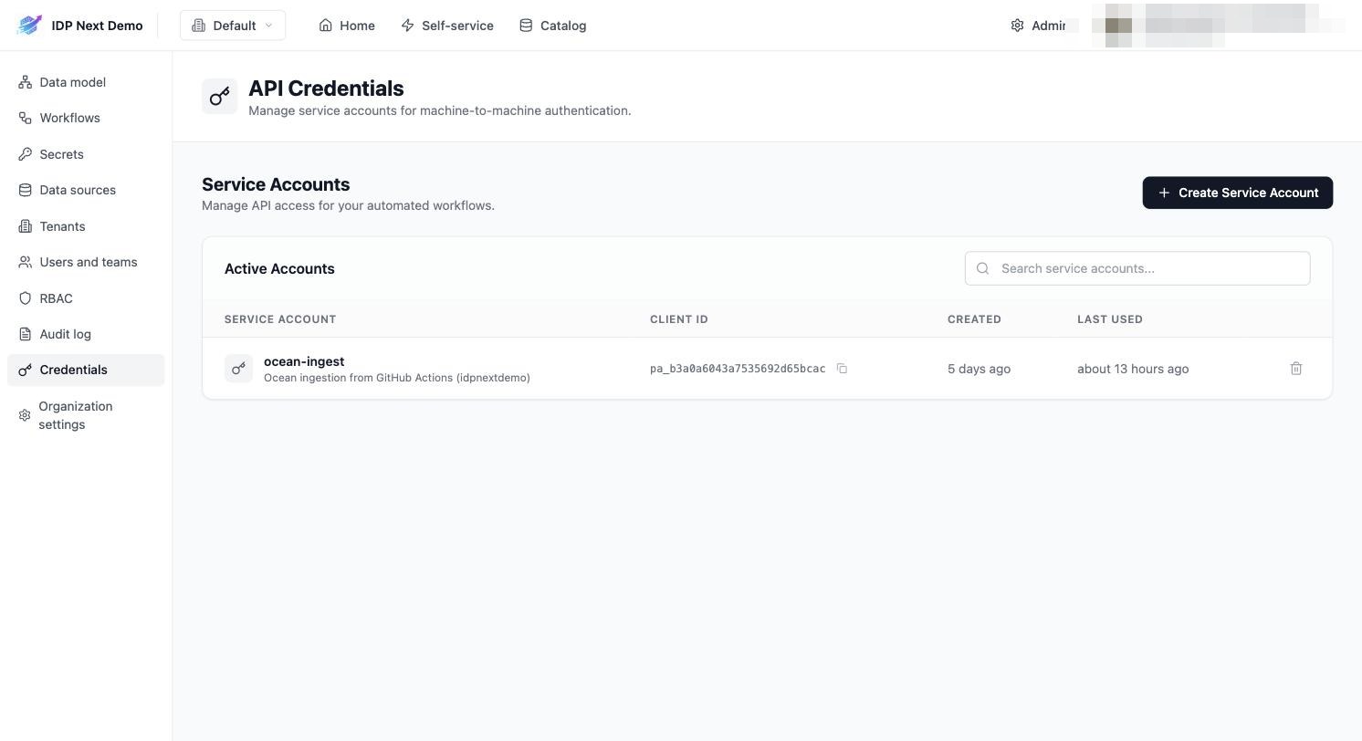1362x741 pixels.
Task: Click the Catalog database icon
Action: [526, 26]
